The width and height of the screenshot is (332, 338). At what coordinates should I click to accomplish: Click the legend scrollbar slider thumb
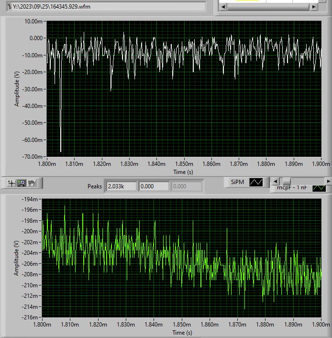point(286,181)
